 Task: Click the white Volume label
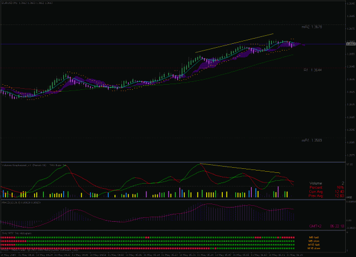316,183
